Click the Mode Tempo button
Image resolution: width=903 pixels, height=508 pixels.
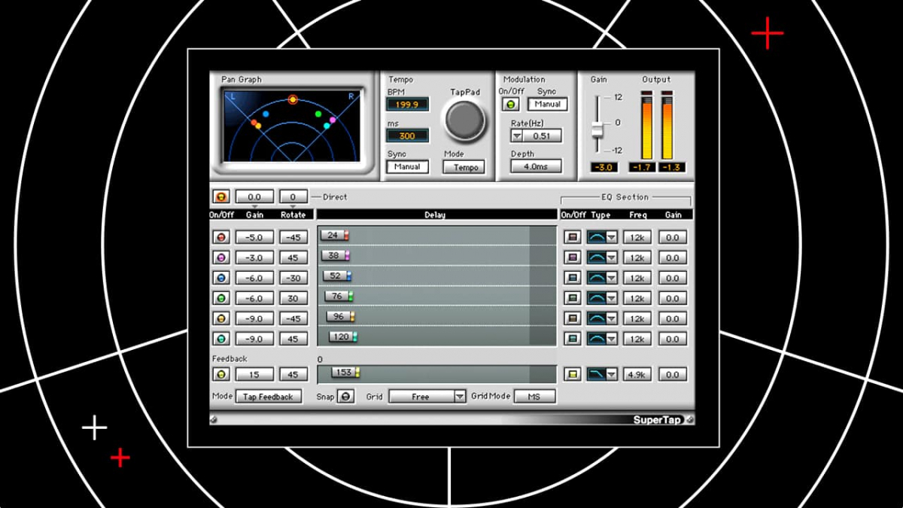coord(464,167)
